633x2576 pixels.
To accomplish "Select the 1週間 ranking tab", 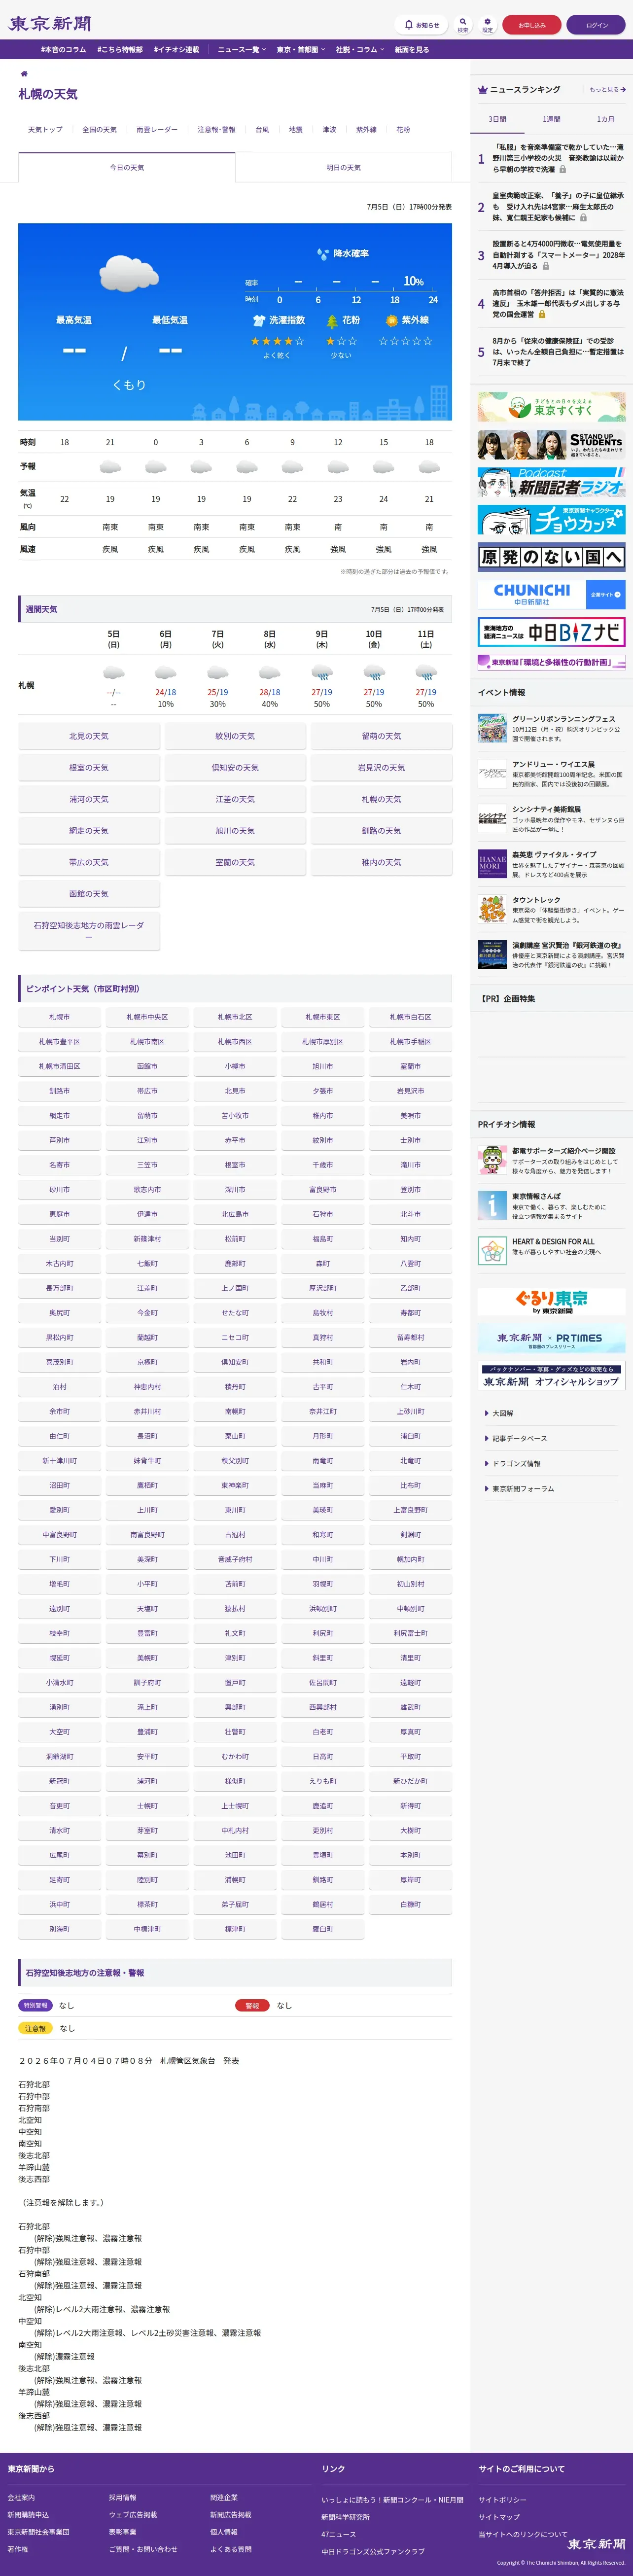I will pos(552,119).
